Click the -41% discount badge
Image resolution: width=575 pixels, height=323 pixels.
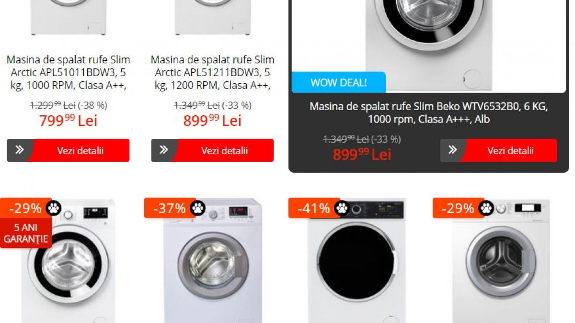pos(314,208)
